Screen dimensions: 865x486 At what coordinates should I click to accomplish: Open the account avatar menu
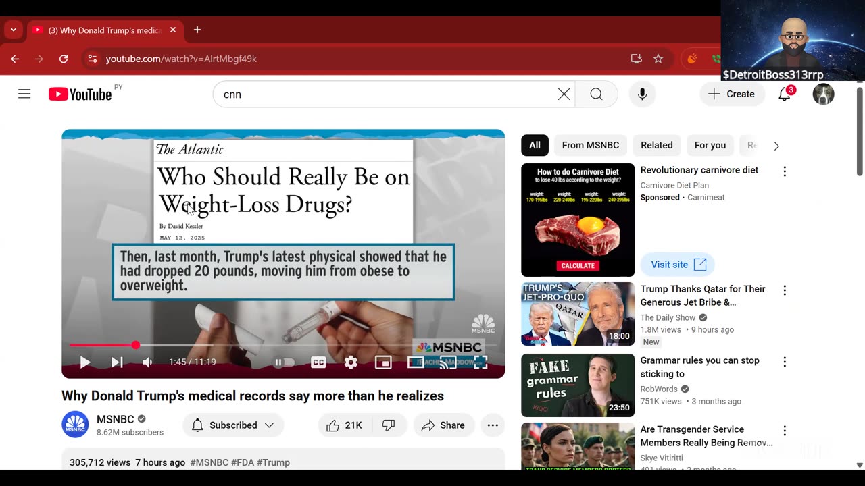point(823,94)
